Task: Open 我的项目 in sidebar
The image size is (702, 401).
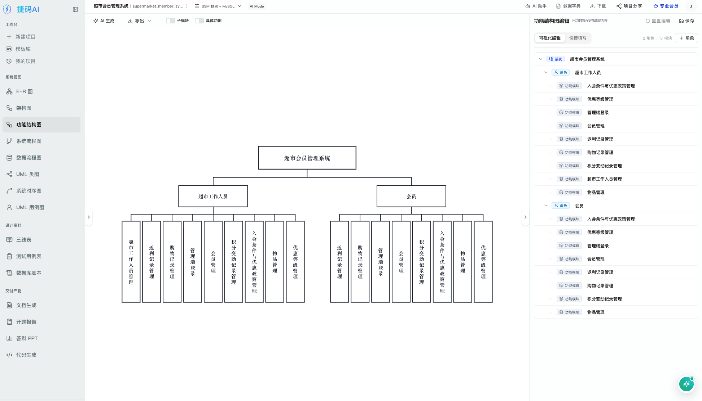Action: click(x=41, y=61)
